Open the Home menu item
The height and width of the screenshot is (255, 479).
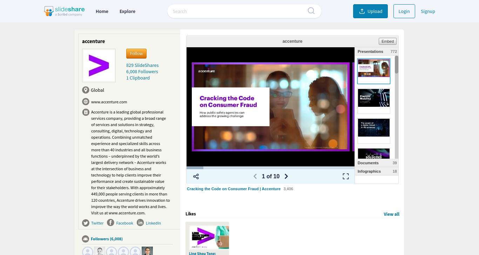pos(102,11)
